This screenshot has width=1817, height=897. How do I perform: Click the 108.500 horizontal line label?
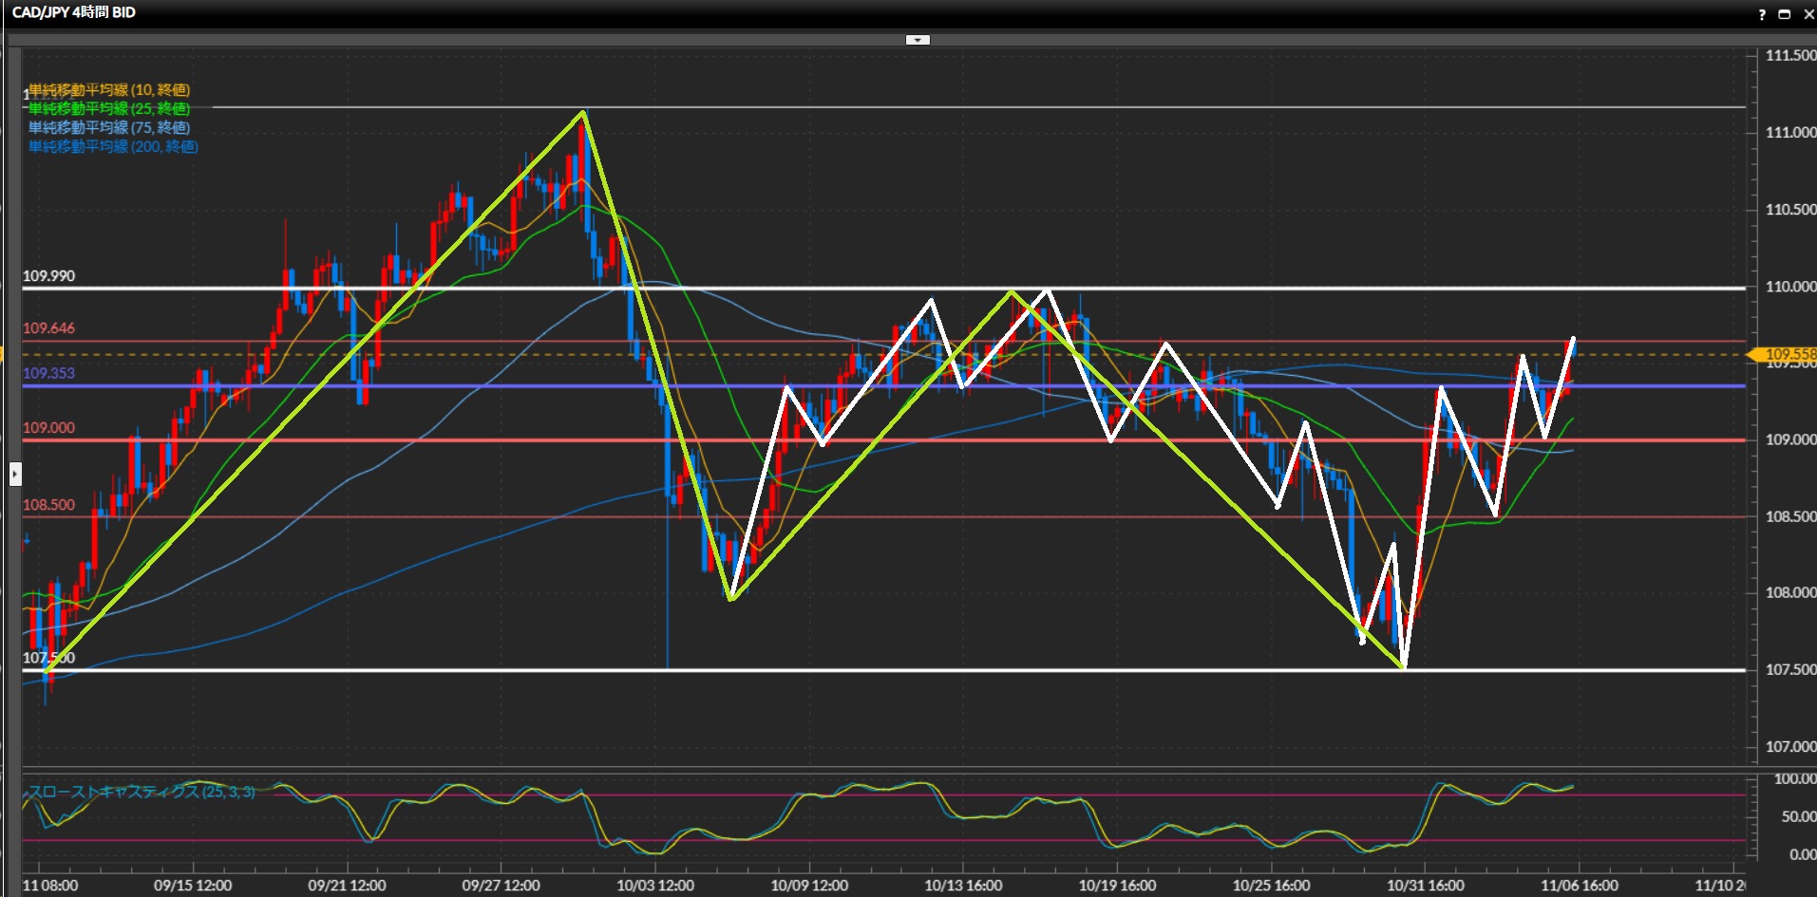click(48, 505)
